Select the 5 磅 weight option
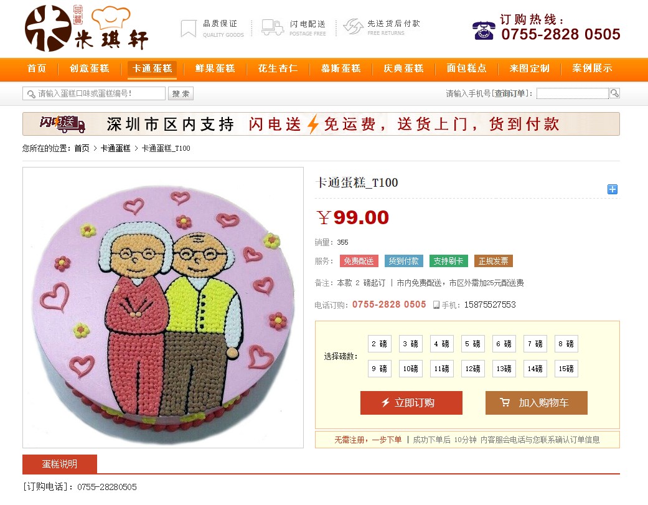Image resolution: width=648 pixels, height=505 pixels. coord(473,344)
